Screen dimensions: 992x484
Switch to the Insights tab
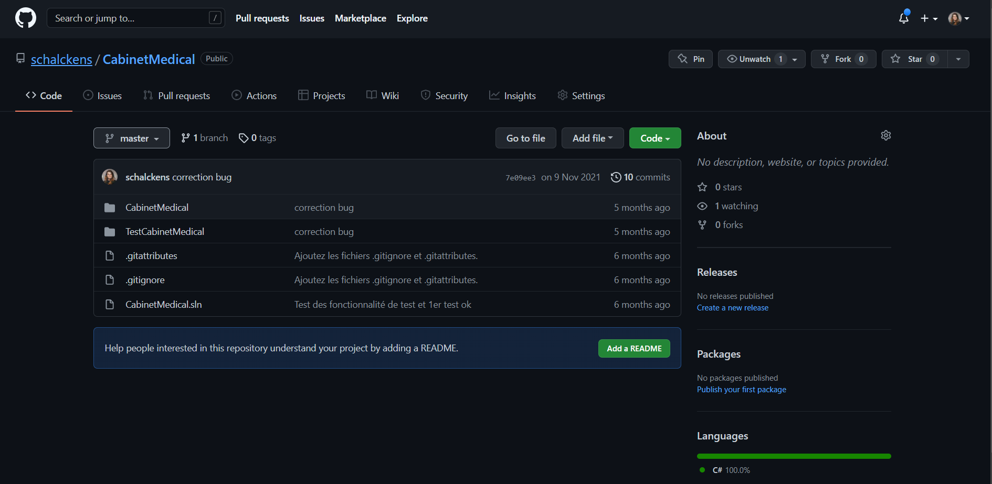click(512, 95)
